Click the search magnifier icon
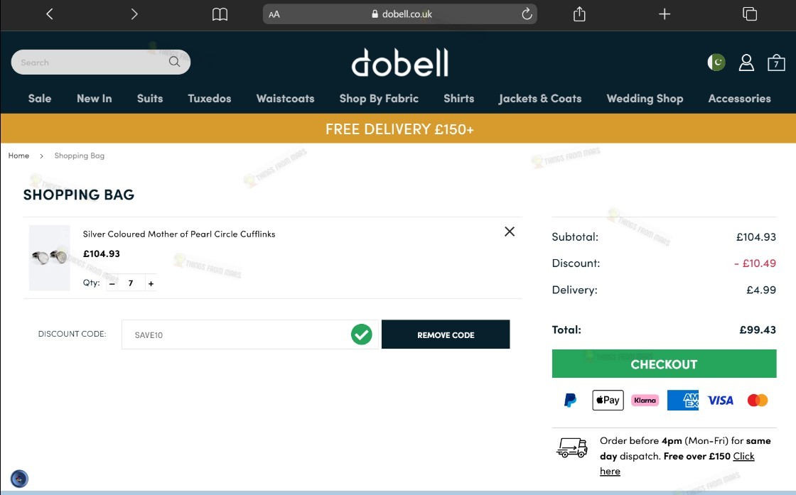Image resolution: width=796 pixels, height=495 pixels. click(174, 62)
